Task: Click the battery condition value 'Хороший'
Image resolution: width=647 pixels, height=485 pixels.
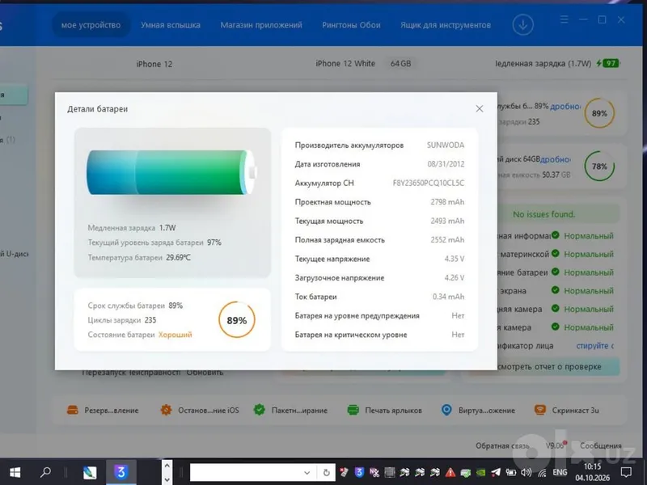Action: click(x=175, y=335)
